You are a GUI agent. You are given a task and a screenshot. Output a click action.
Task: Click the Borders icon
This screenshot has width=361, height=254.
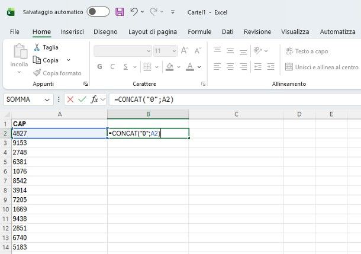[147, 66]
